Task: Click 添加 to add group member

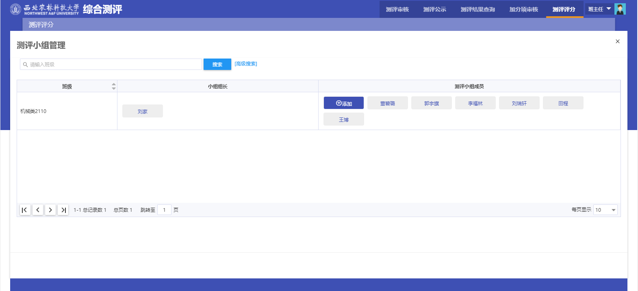Action: tap(343, 103)
